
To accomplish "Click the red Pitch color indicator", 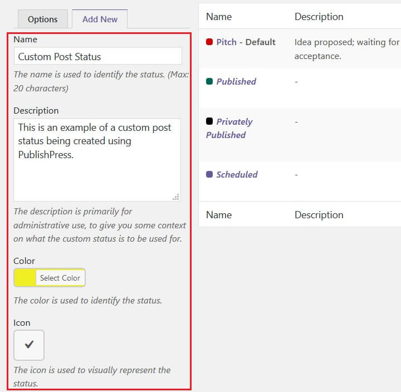I will tap(209, 42).
